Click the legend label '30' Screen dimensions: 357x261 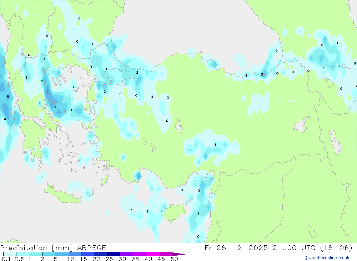(x=122, y=259)
